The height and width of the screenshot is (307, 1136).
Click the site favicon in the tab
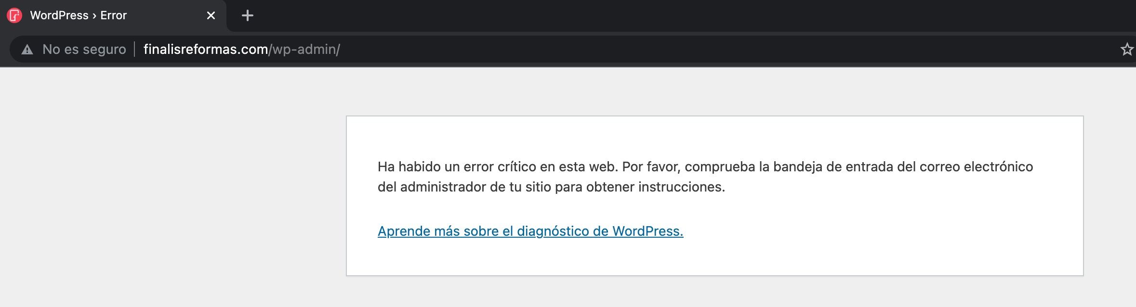pos(14,15)
